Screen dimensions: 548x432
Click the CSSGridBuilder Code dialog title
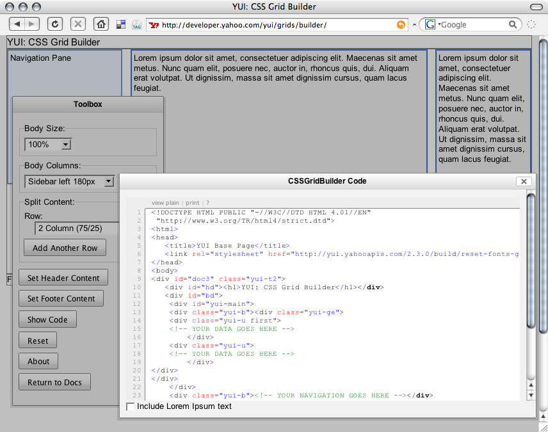[x=327, y=181]
